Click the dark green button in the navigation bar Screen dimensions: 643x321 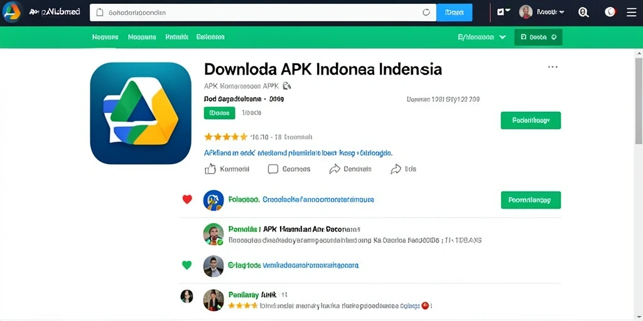click(x=538, y=37)
